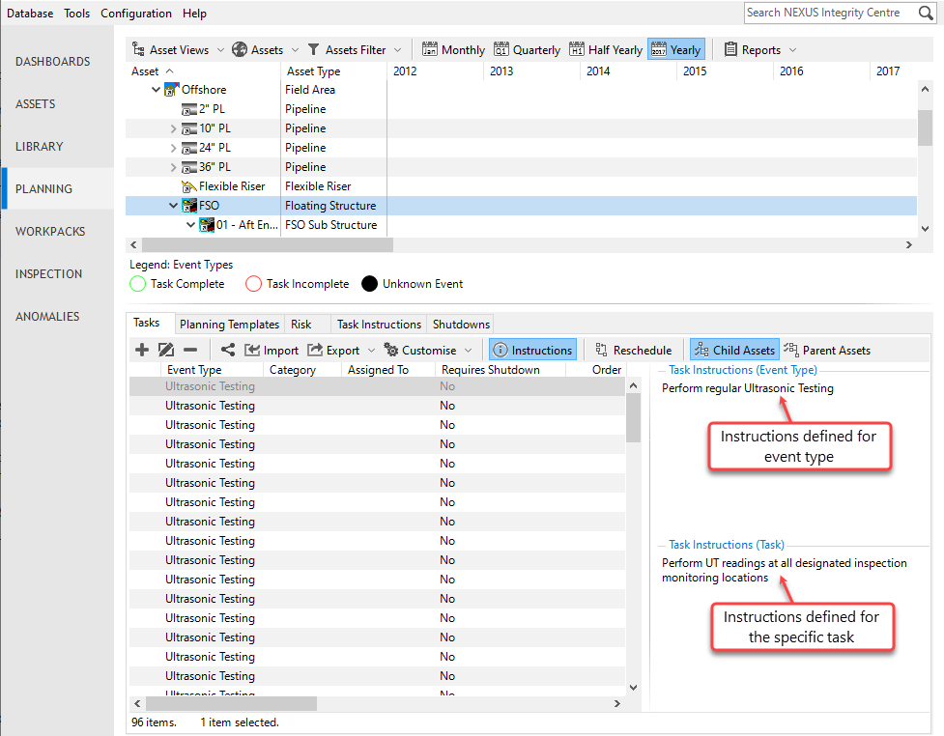This screenshot has width=944, height=736.
Task: Click the Task Incomplete red legend circle
Action: 253,283
